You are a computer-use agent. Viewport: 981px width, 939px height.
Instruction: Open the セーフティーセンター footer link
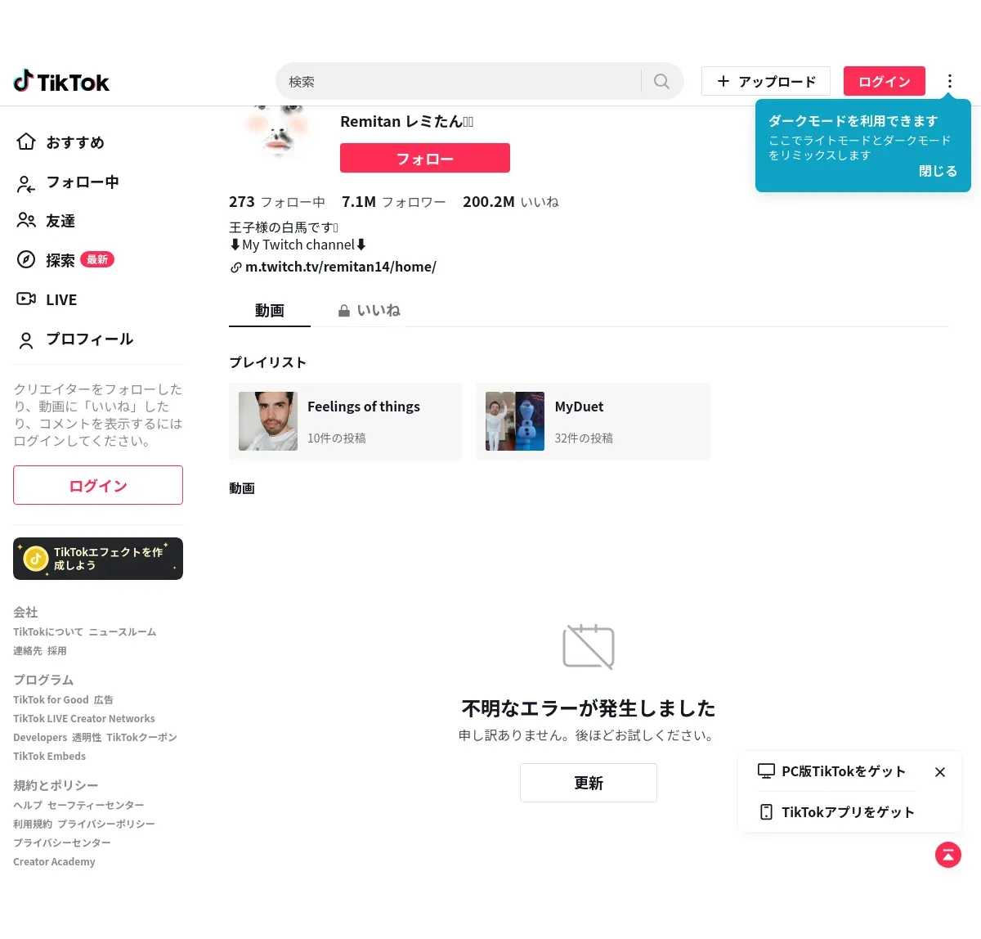click(96, 806)
